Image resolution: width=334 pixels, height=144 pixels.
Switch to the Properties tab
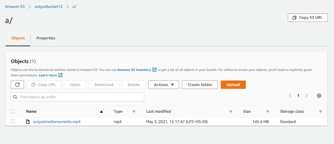46,38
